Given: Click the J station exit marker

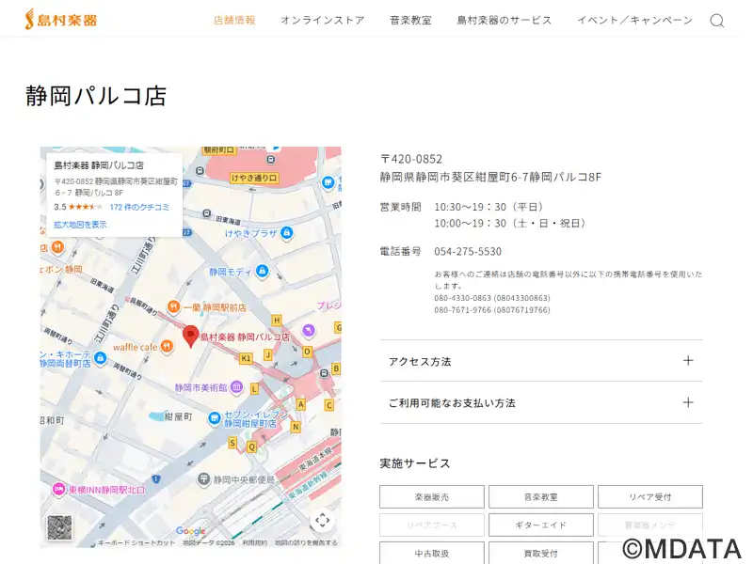Looking at the screenshot, I should pos(268,355).
